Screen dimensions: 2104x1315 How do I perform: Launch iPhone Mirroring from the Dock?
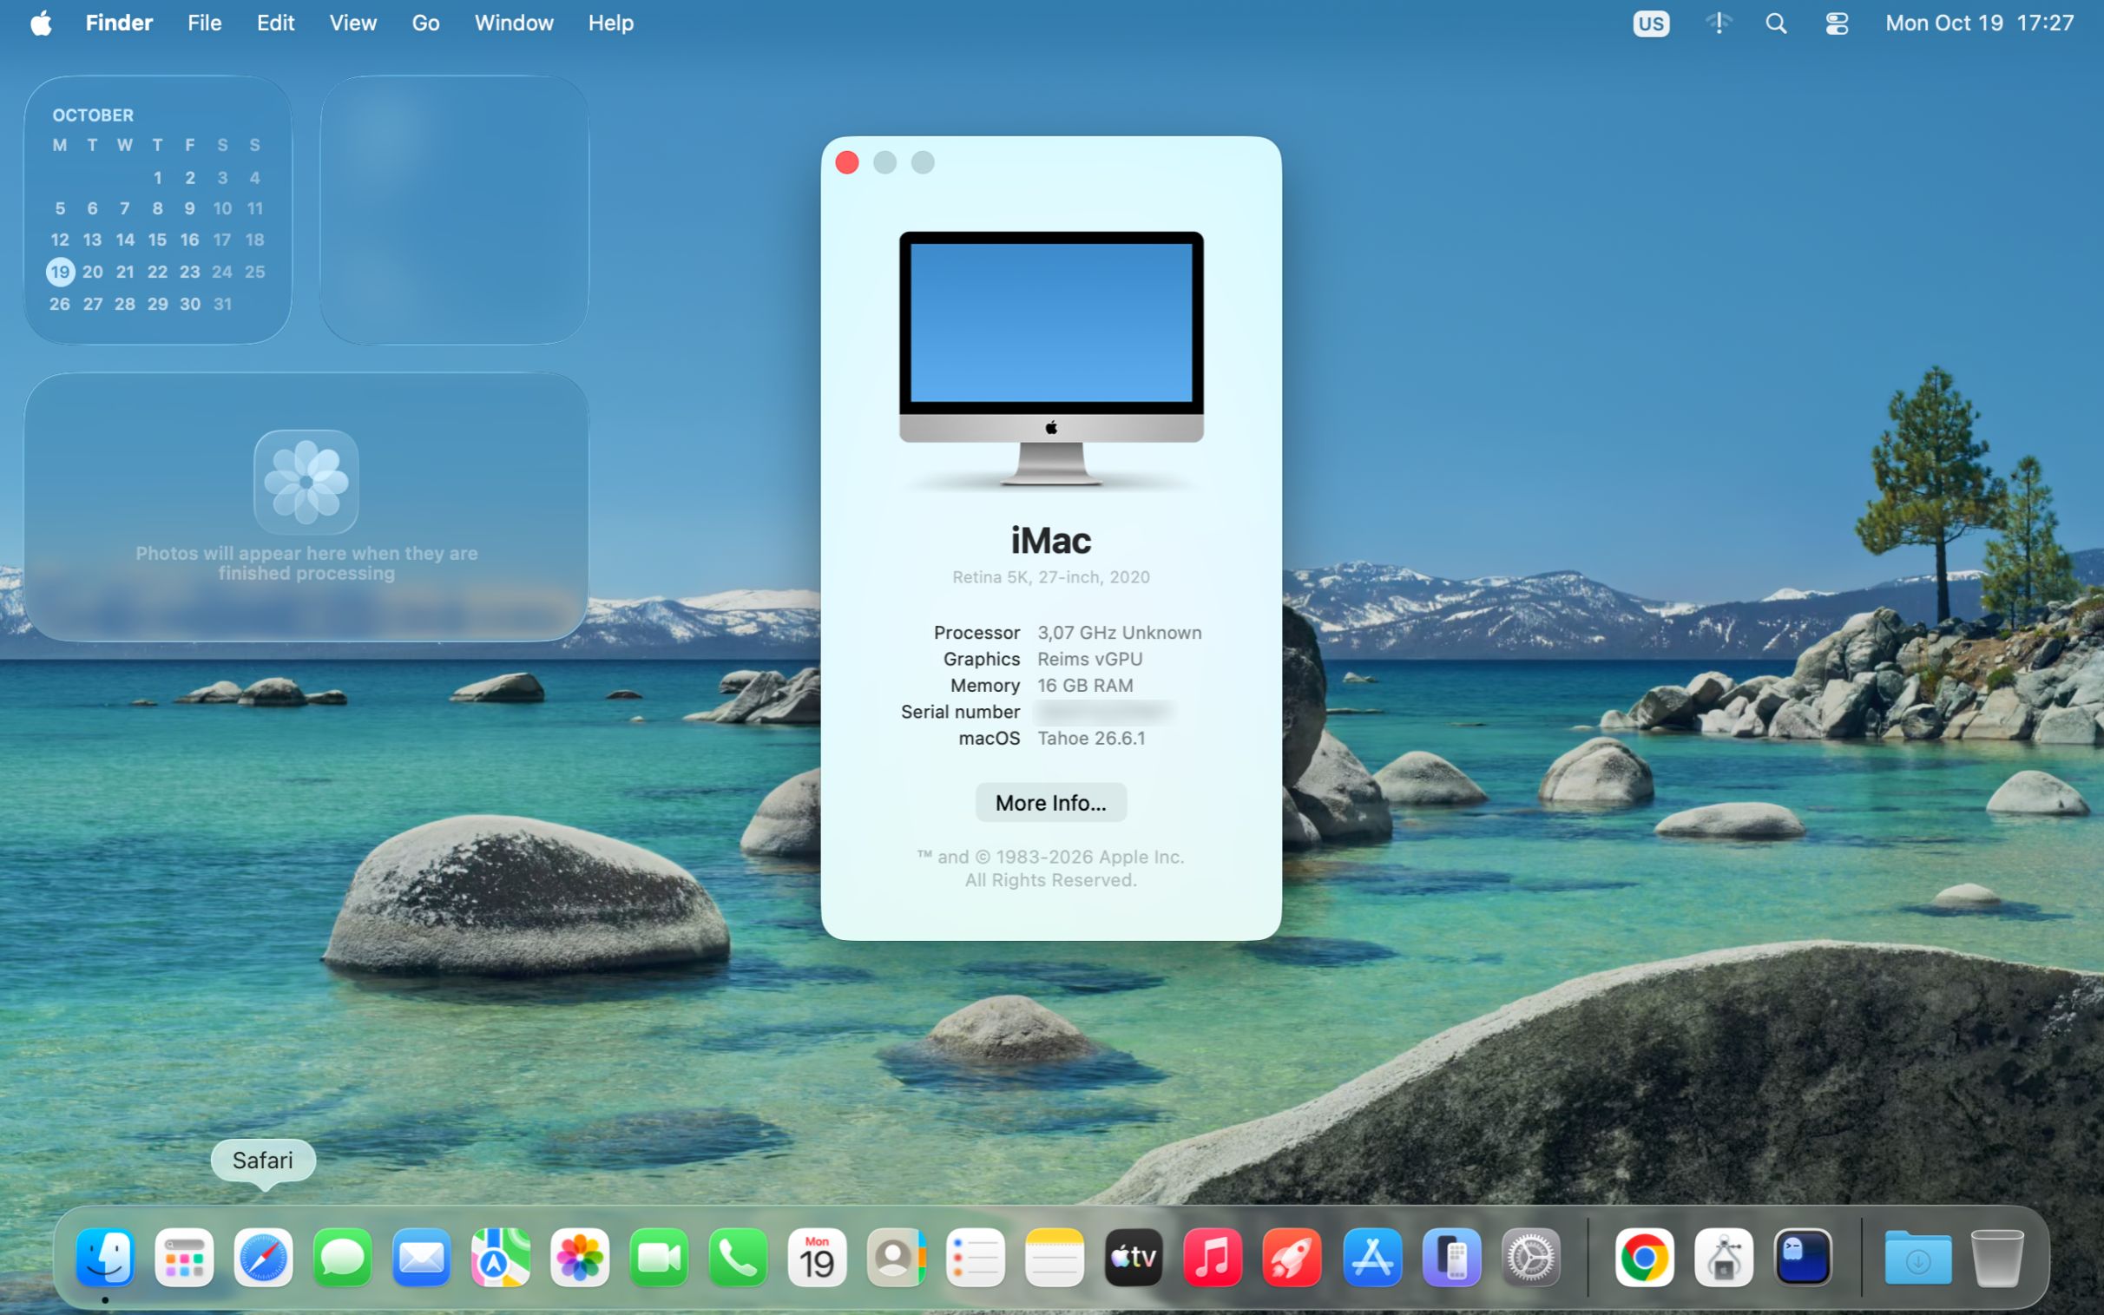(1451, 1257)
